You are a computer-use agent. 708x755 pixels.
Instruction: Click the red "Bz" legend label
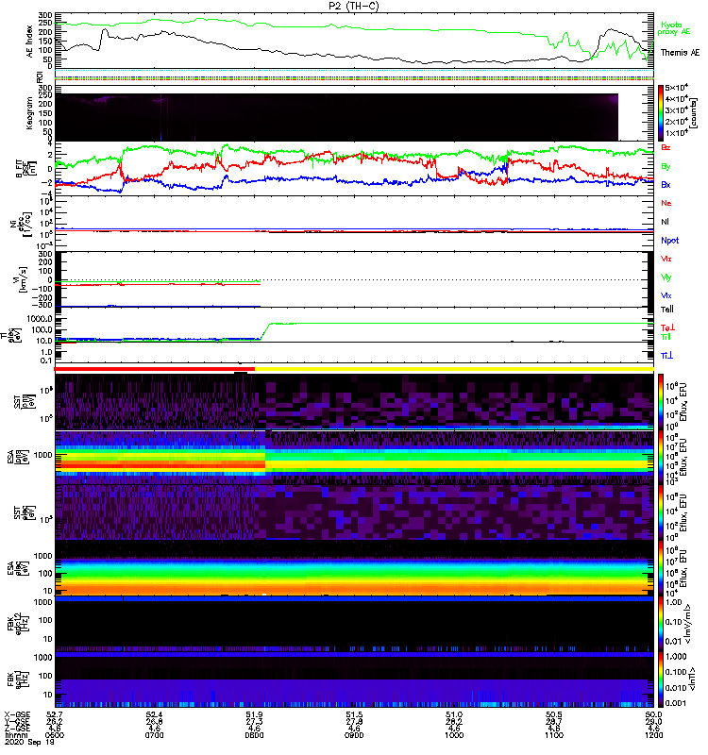coord(666,147)
